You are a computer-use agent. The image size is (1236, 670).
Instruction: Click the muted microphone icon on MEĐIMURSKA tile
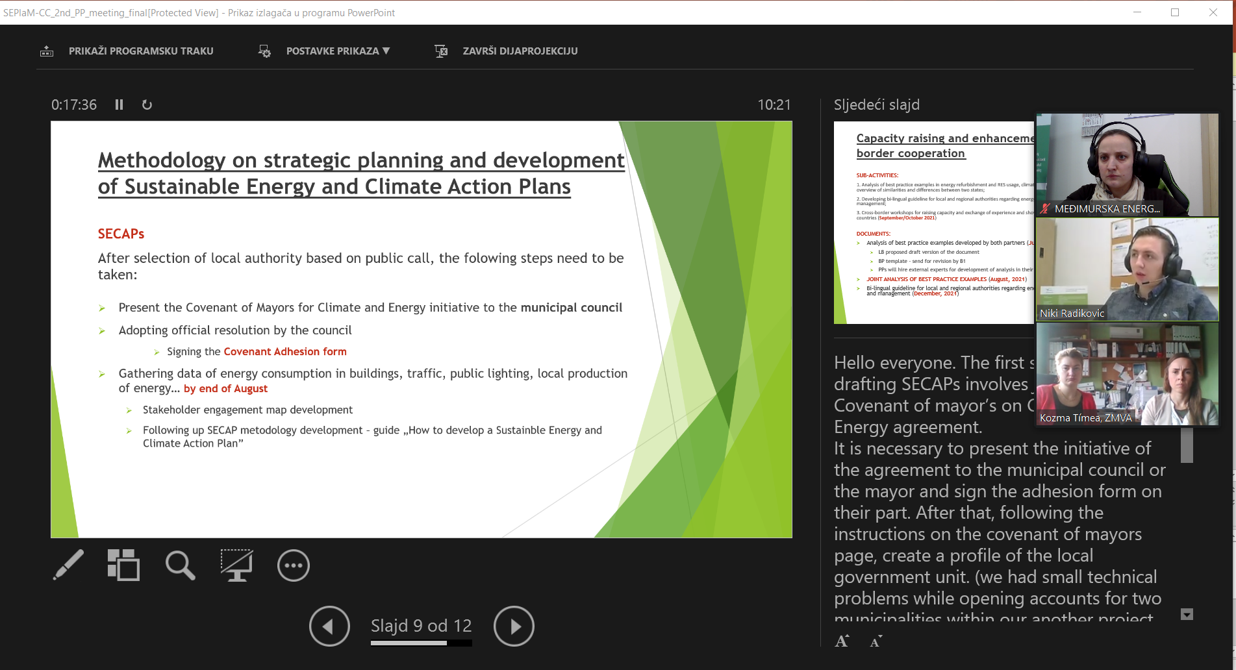pyautogui.click(x=1045, y=209)
